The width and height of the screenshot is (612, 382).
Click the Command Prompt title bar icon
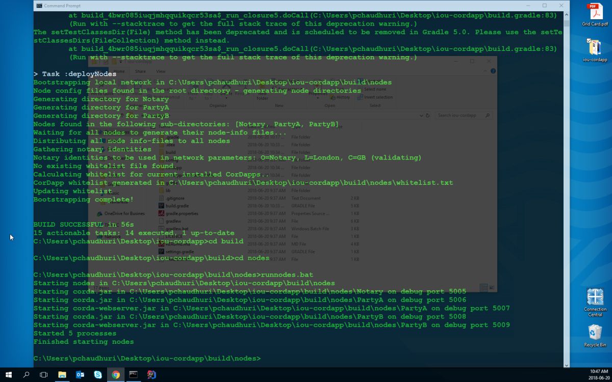39,6
